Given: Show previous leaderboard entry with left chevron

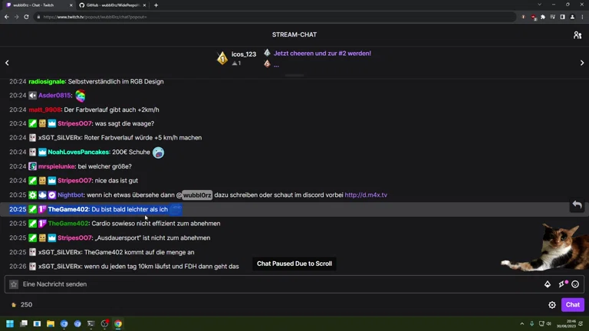Looking at the screenshot, I should (x=7, y=63).
